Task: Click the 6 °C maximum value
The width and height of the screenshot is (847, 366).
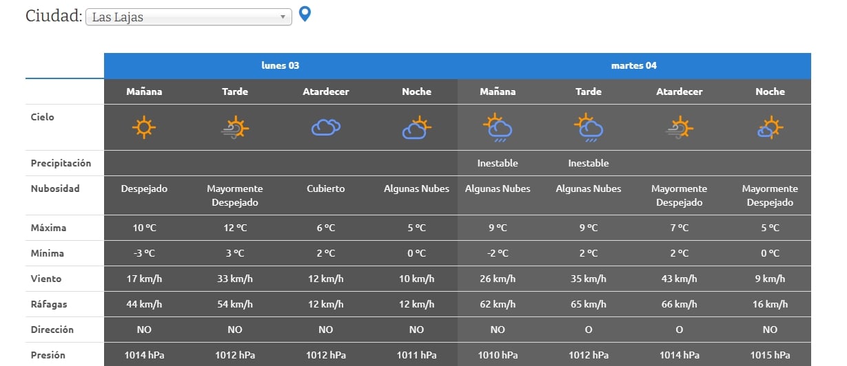Action: click(326, 228)
